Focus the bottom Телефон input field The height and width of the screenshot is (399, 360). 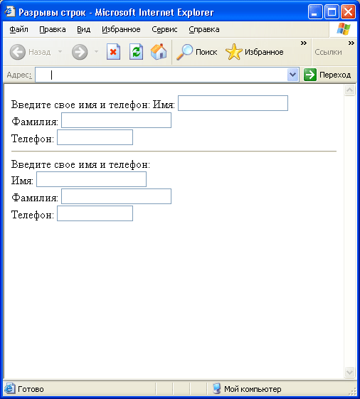(95, 213)
